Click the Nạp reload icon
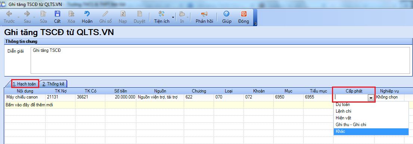This screenshot has height=144, width=413. coord(123,14)
